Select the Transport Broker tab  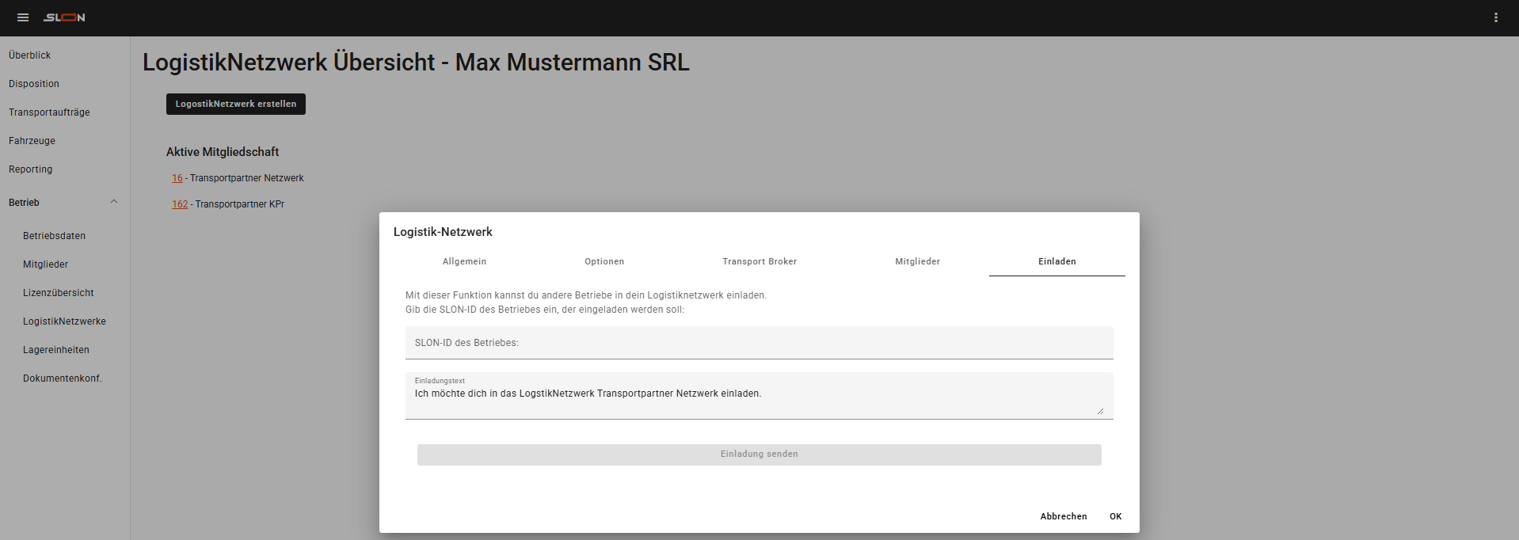(x=759, y=261)
